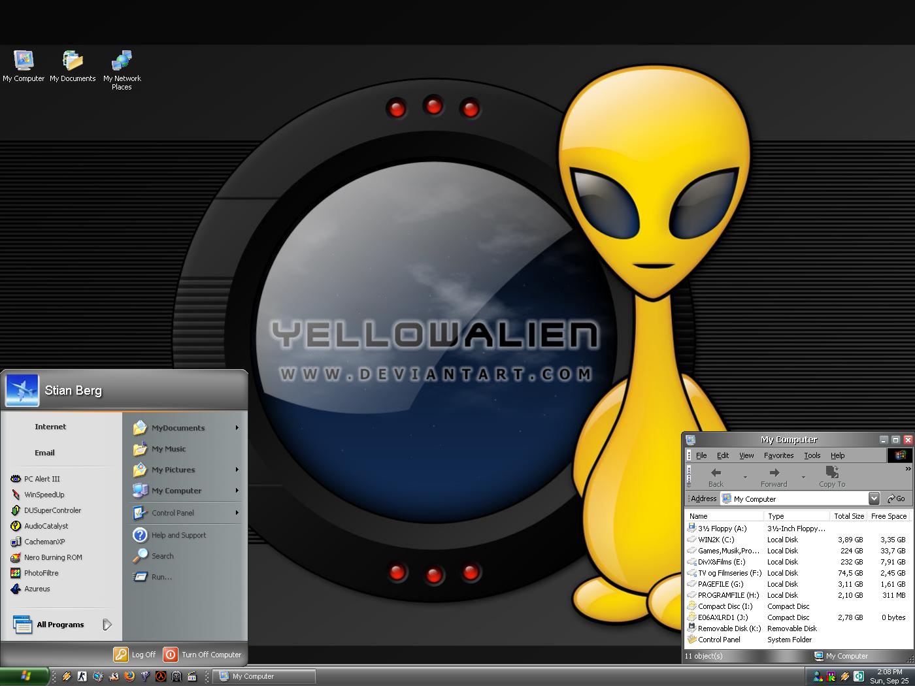Image resolution: width=915 pixels, height=686 pixels.
Task: Open Edit menu in My Computer window
Action: [x=723, y=455]
